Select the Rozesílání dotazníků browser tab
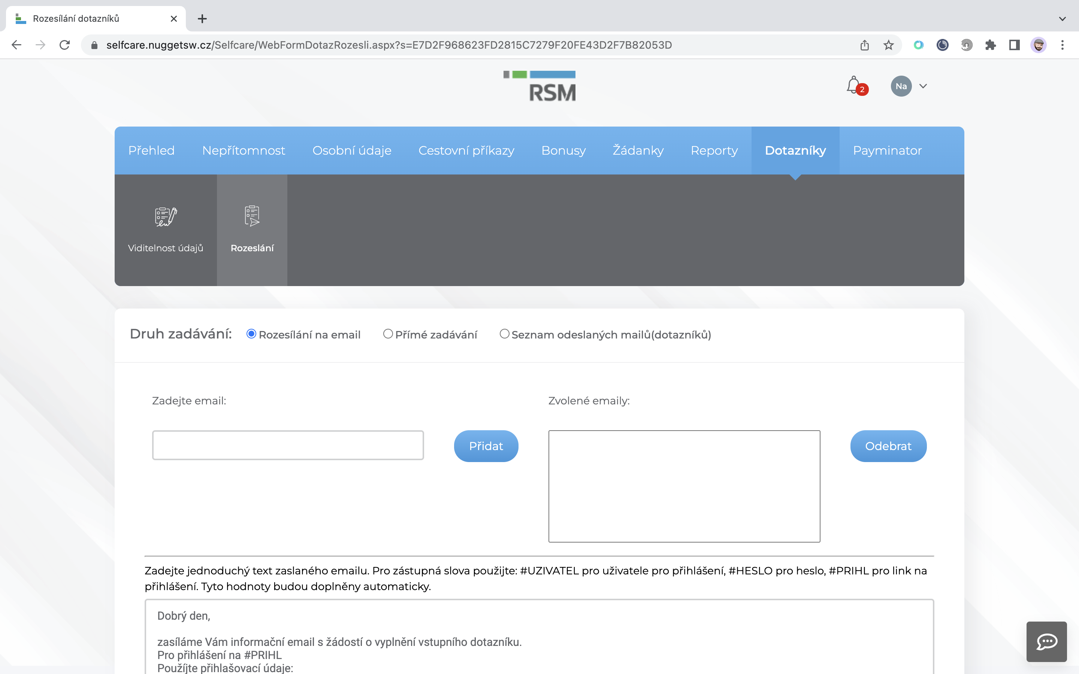Image resolution: width=1079 pixels, height=674 pixels. click(96, 19)
